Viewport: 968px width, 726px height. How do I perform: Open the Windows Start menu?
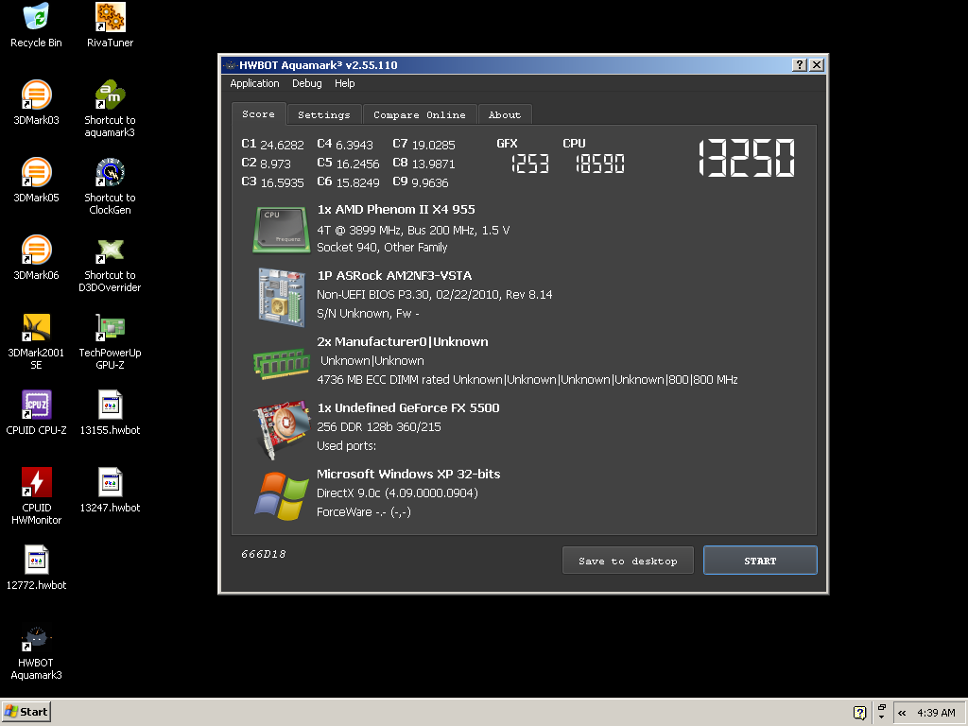[26, 712]
